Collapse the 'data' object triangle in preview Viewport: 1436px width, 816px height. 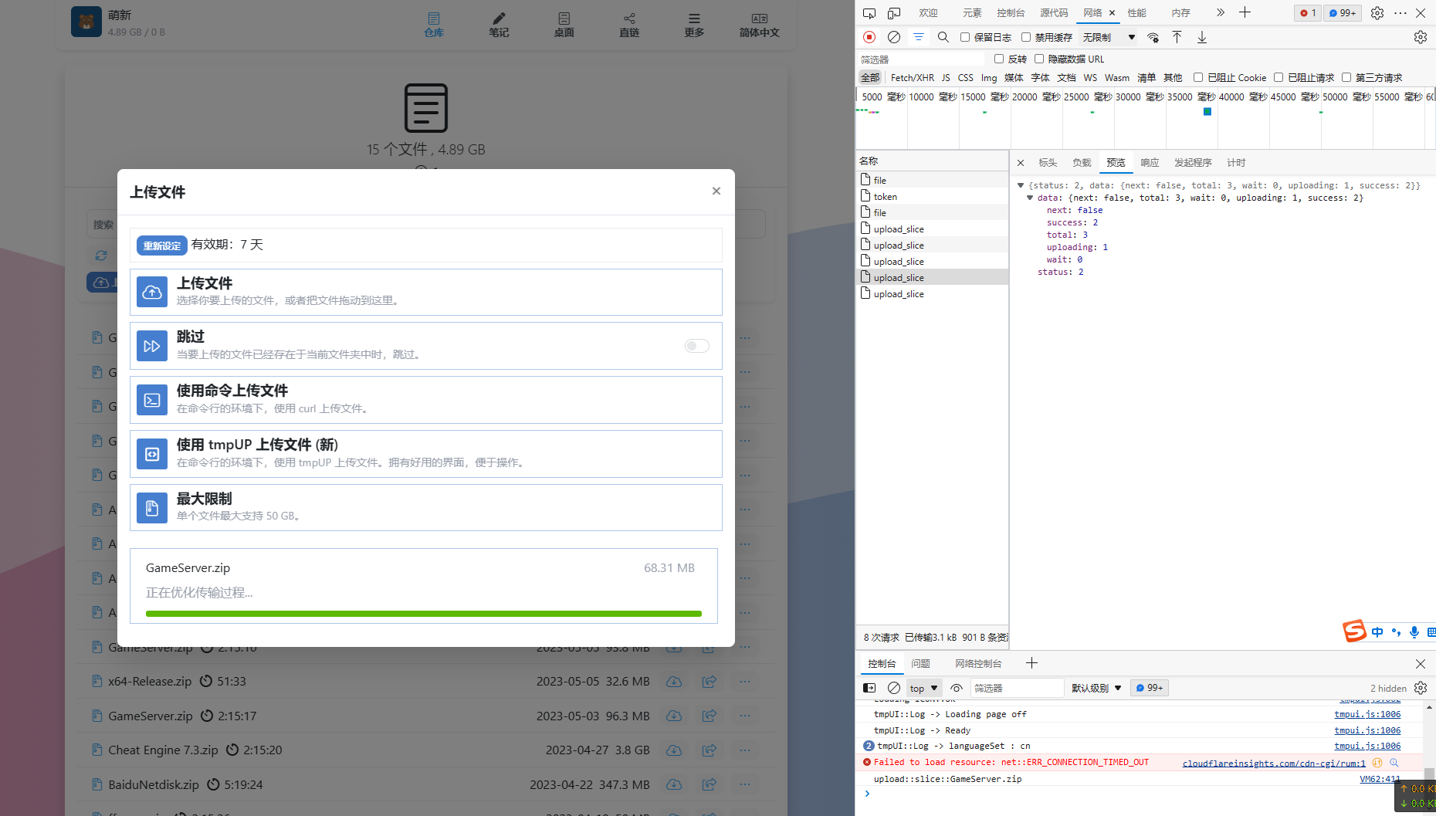pos(1030,198)
